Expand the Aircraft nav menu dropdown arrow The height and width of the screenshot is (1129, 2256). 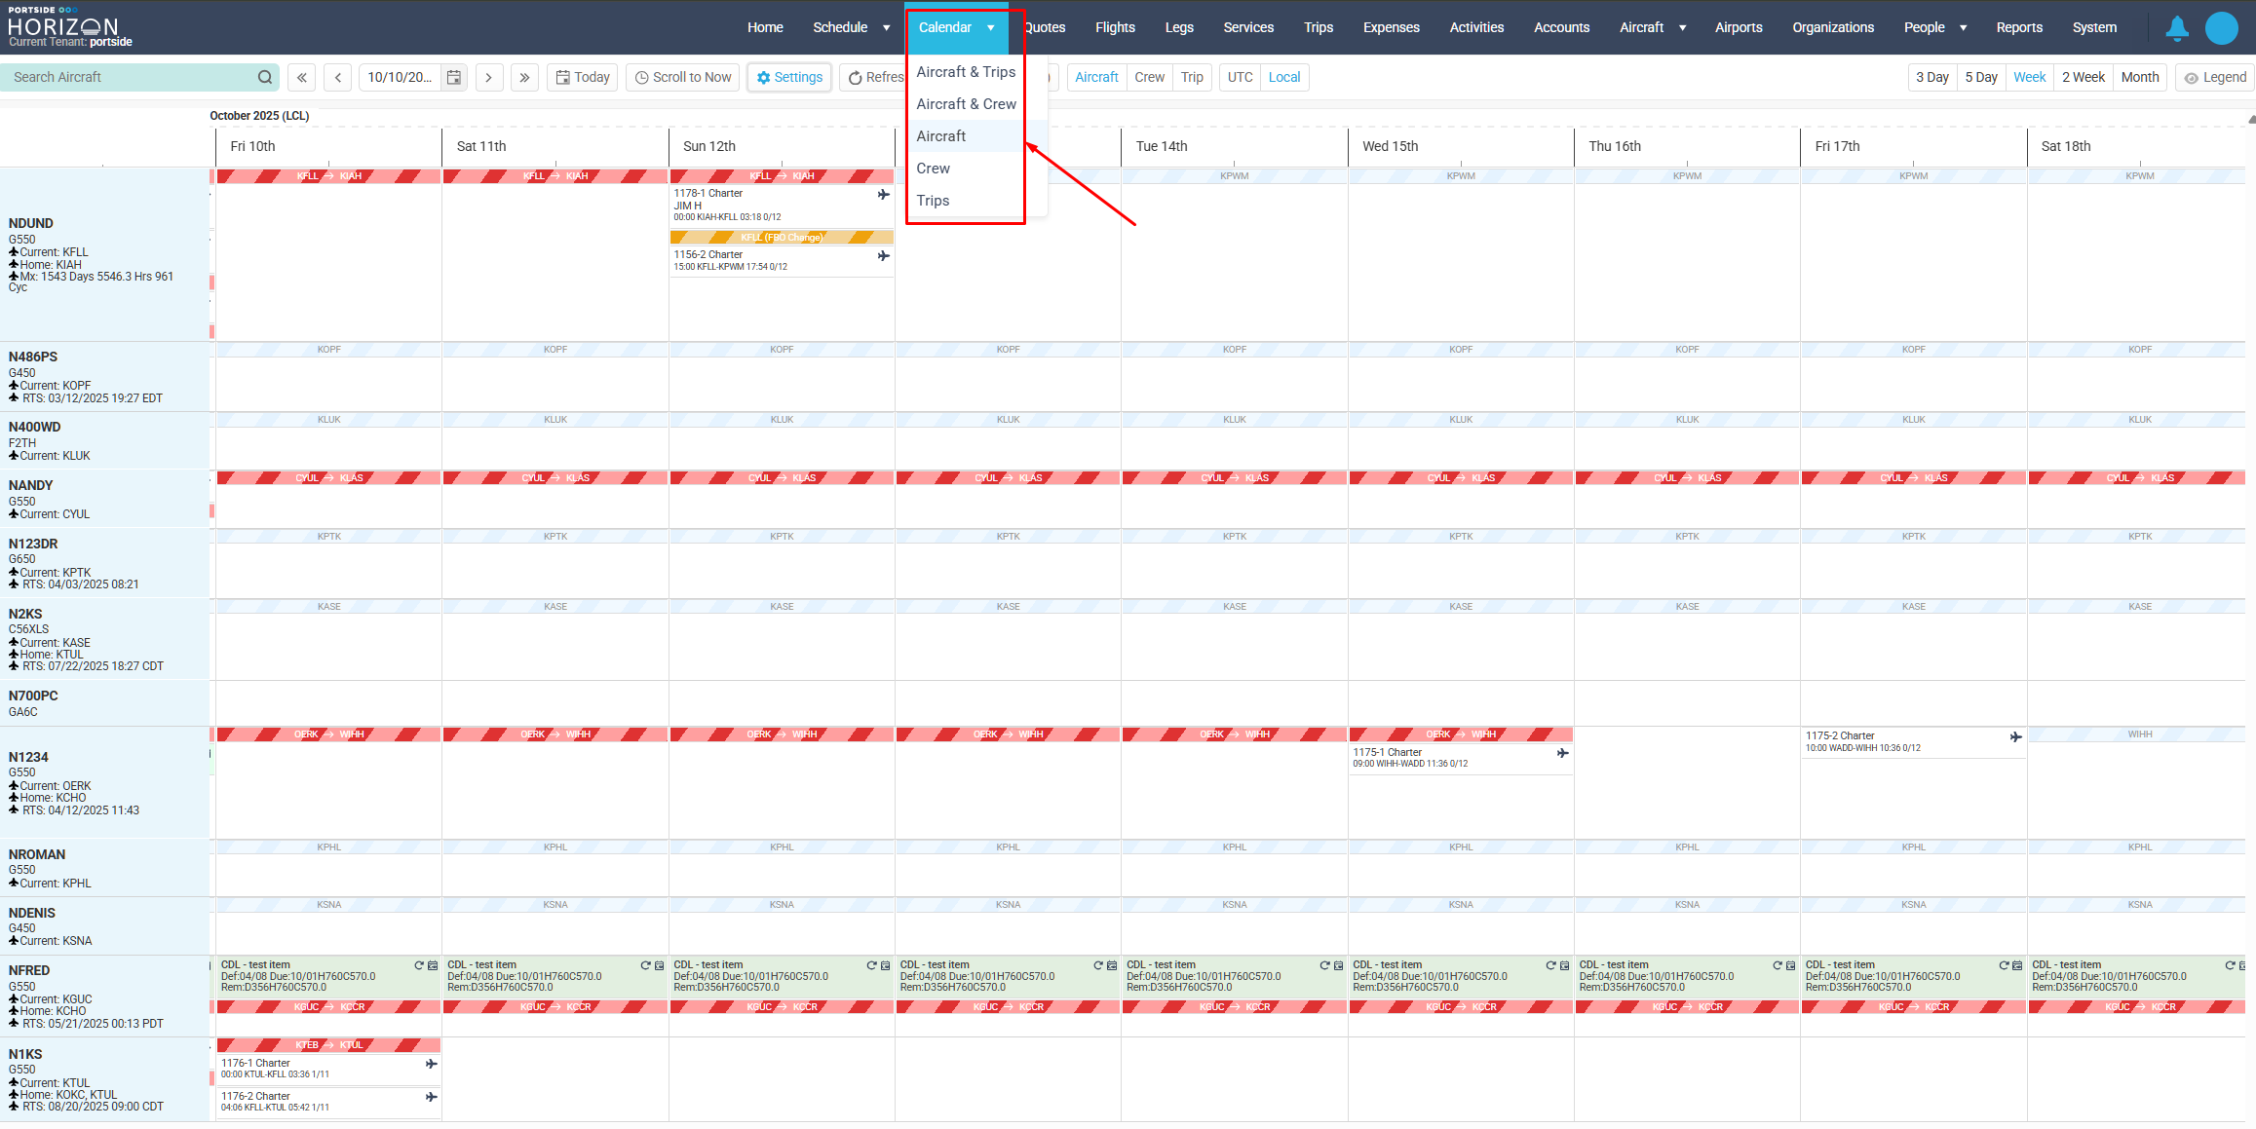[x=1682, y=28]
